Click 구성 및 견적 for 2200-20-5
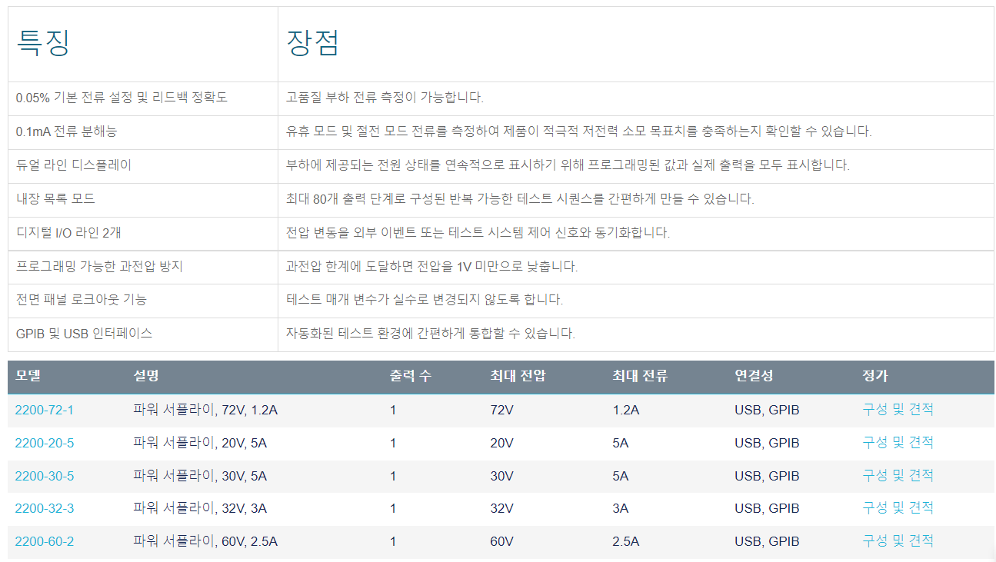 click(898, 443)
